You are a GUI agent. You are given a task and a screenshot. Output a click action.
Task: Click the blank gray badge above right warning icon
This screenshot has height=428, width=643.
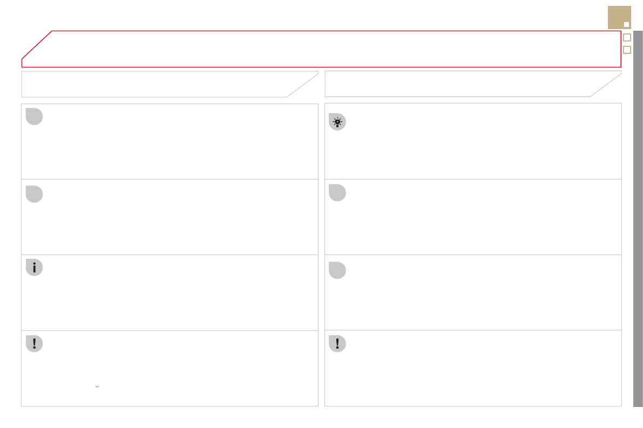coord(337,270)
